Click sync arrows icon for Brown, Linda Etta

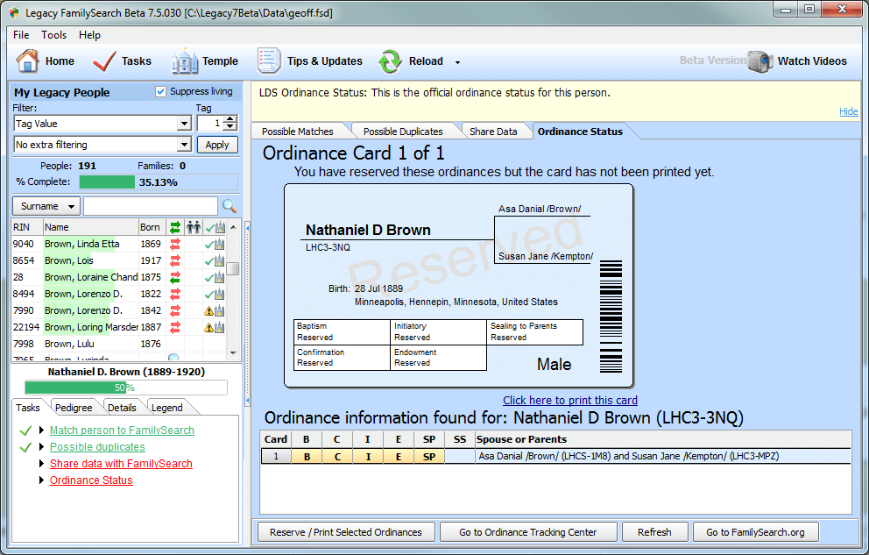175,244
